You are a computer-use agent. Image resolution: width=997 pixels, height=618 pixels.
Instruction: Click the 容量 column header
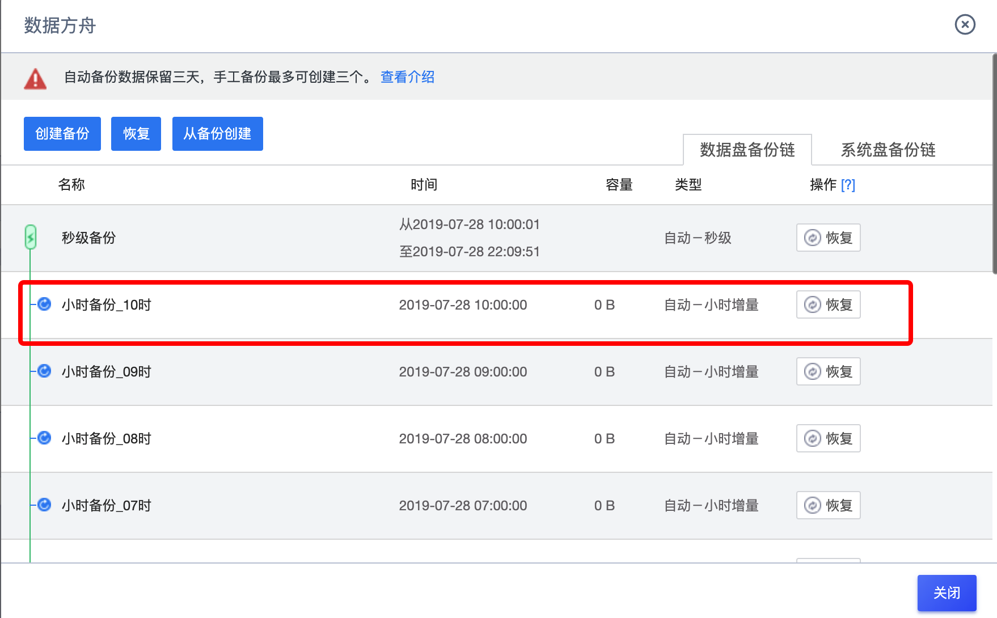pyautogui.click(x=619, y=185)
